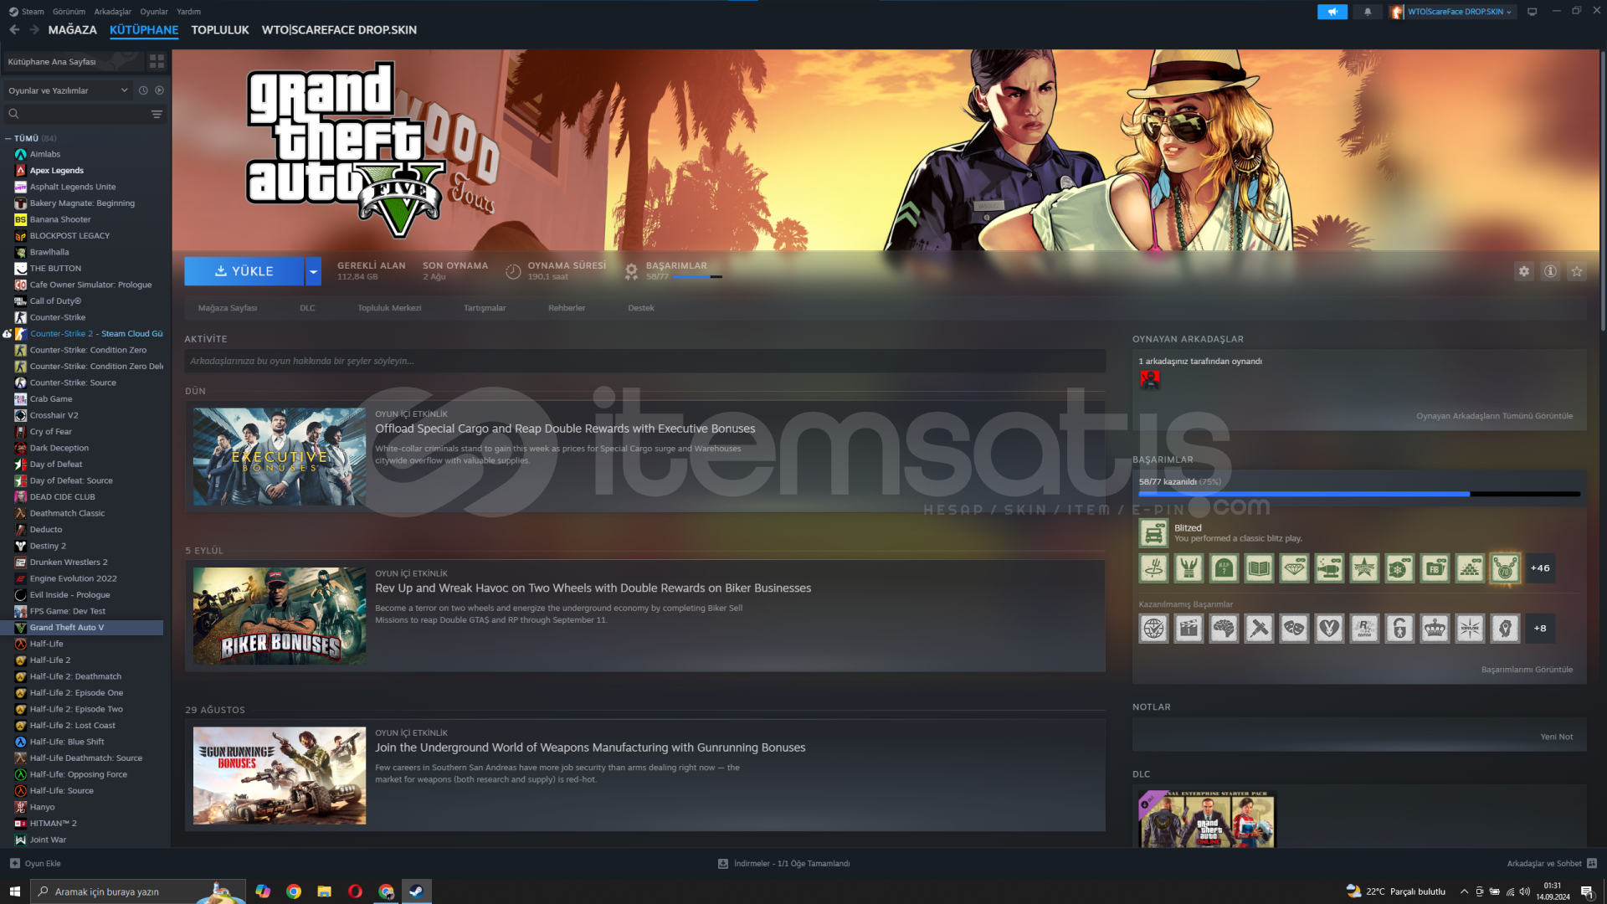Screen dimensions: 1607x904
Task: Open the Görünüm menu
Action: click(69, 12)
